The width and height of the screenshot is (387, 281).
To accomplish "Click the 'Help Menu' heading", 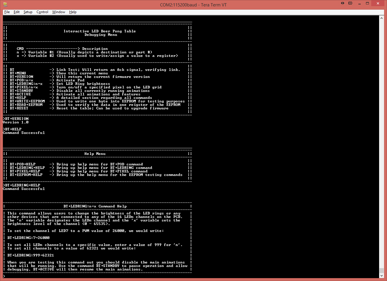I will pos(95,154).
